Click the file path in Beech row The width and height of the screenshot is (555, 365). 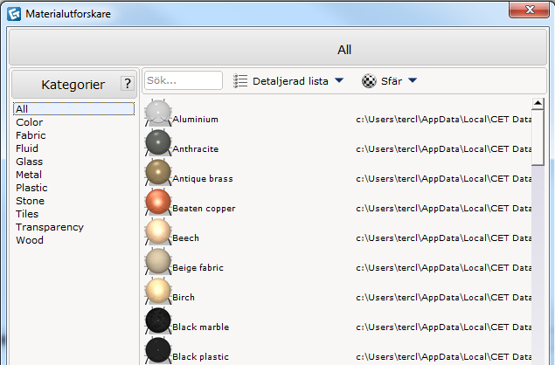(x=443, y=238)
